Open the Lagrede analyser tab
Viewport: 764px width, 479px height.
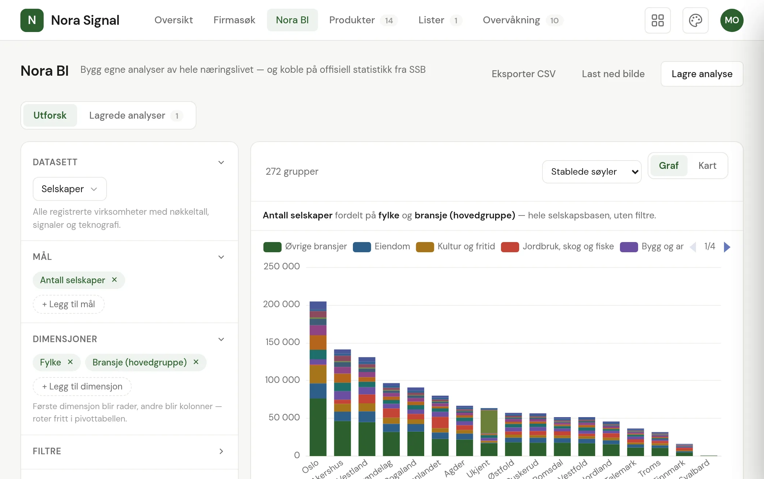pos(136,115)
